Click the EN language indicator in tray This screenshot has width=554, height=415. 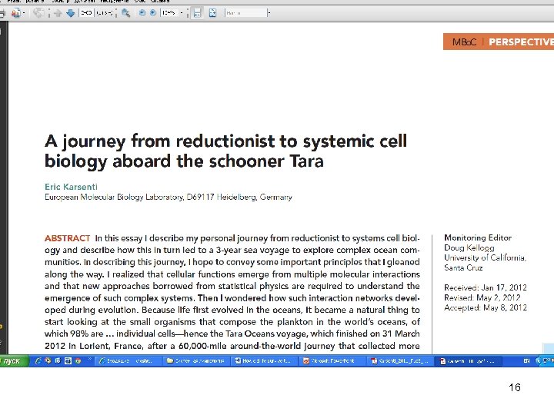[x=526, y=361]
